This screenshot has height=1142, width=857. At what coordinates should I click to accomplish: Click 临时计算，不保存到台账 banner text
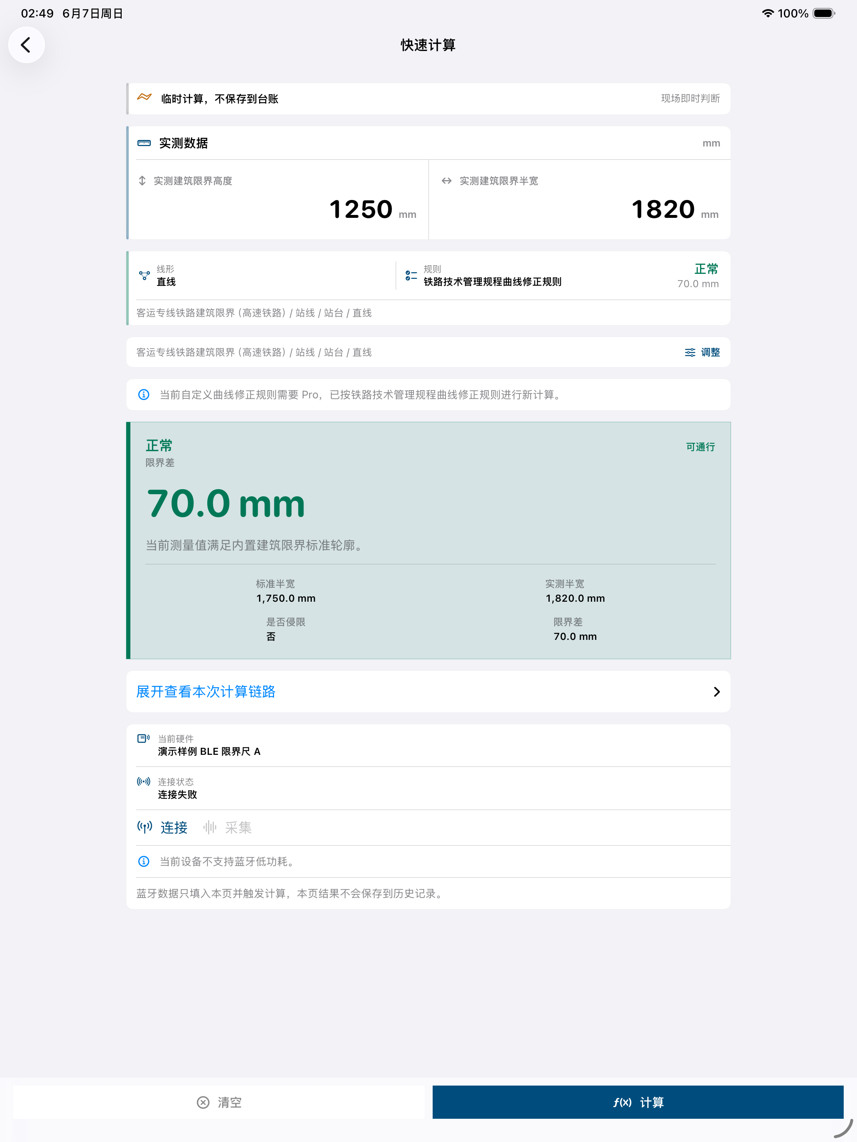[x=220, y=99]
